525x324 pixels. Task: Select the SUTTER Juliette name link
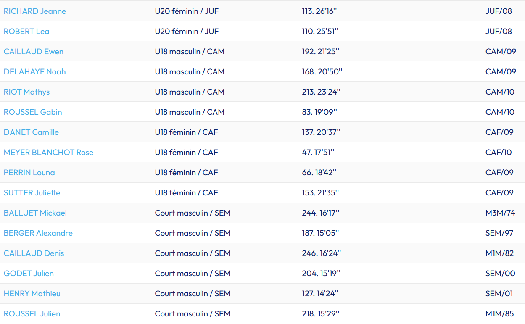(32, 193)
